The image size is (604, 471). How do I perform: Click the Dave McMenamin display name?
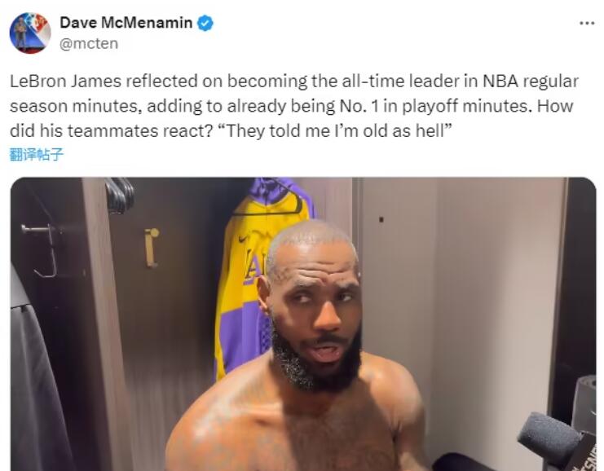click(126, 23)
